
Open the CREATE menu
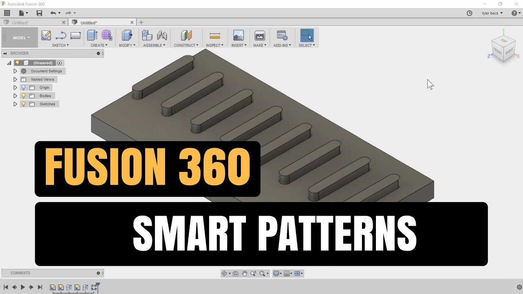tap(99, 45)
